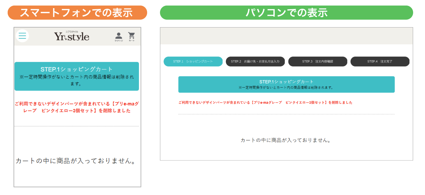The width and height of the screenshot is (425, 195).
Task: Click the gray header bar in PC view
Action: click(286, 36)
